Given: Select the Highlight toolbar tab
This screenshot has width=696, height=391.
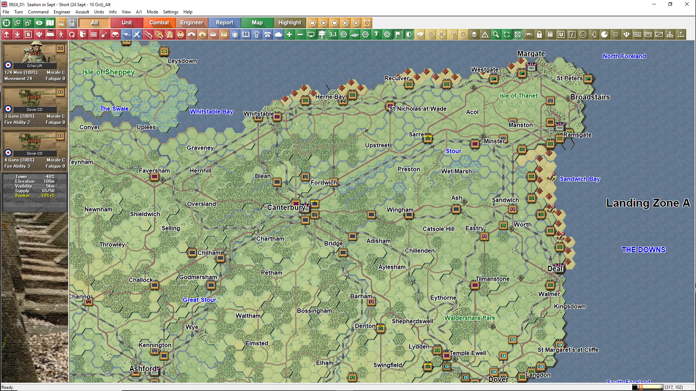Looking at the screenshot, I should (290, 23).
